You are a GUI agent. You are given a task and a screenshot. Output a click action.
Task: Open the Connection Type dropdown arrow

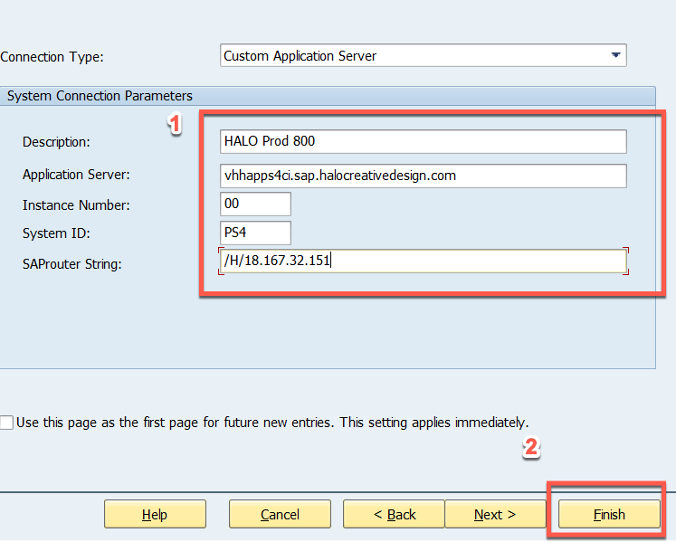616,55
